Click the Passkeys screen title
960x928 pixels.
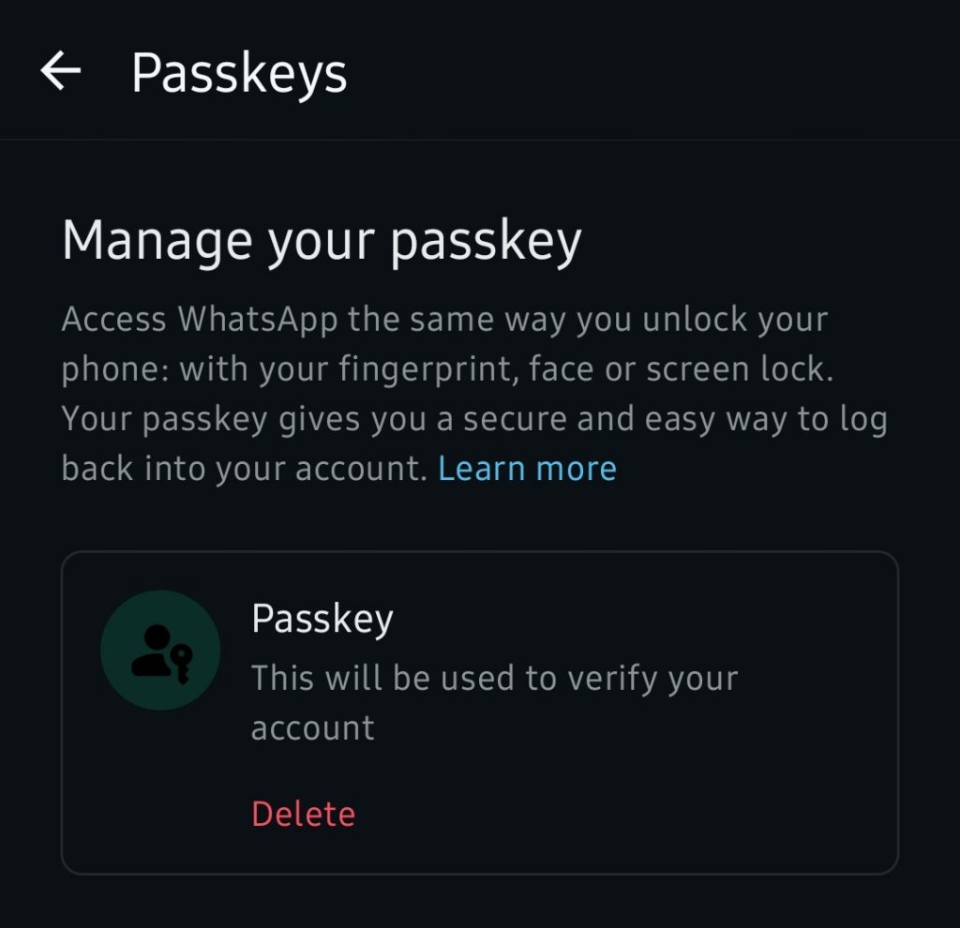[239, 75]
